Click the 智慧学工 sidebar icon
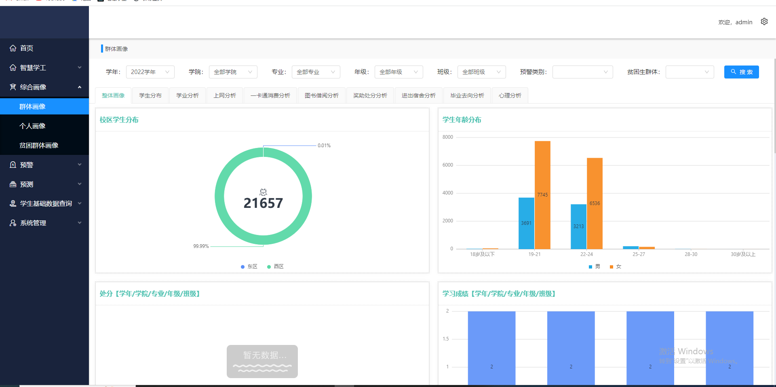Viewport: 776px width, 387px height. [x=13, y=68]
